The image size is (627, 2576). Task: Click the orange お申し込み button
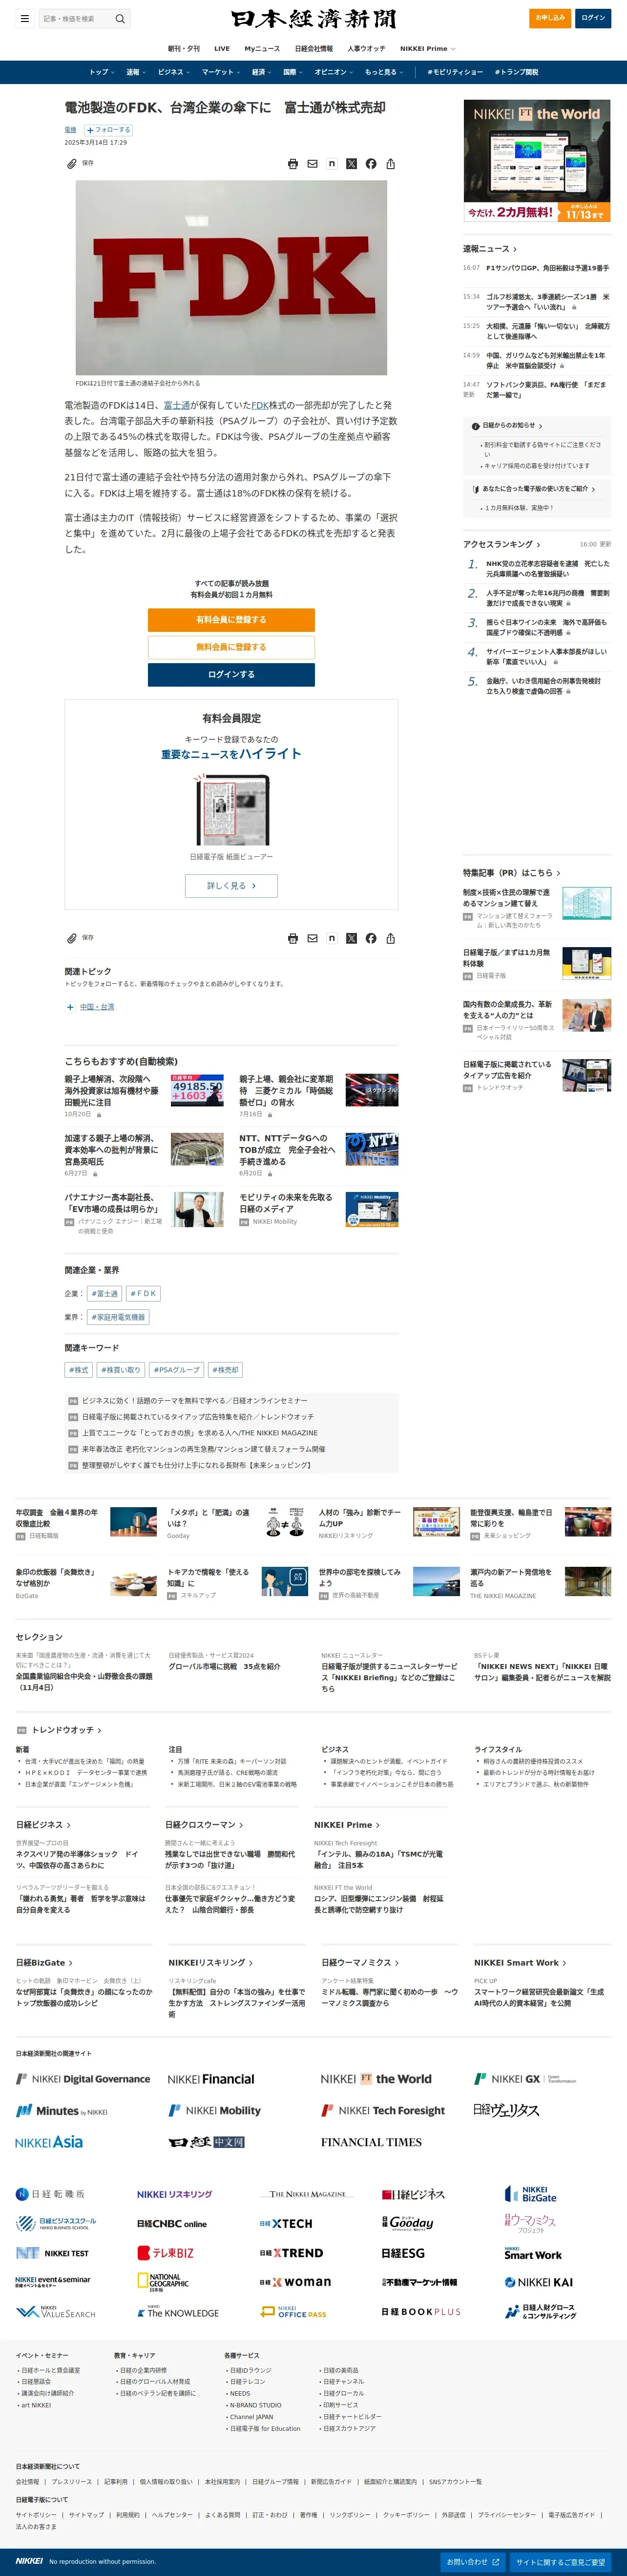click(550, 18)
